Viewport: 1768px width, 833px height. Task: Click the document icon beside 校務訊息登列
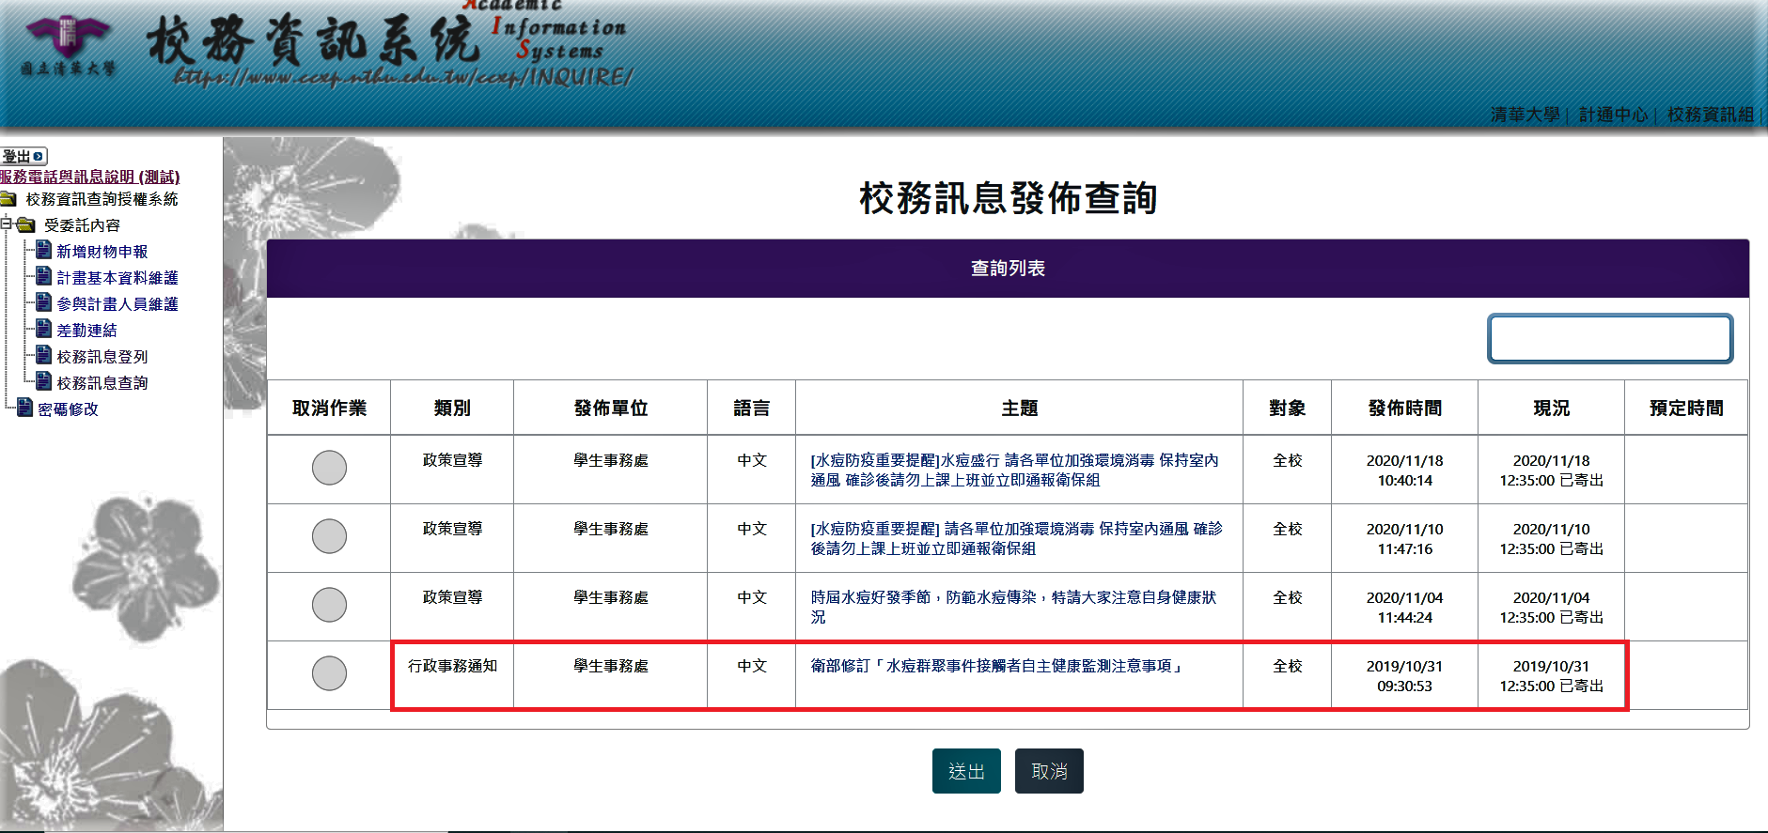click(x=43, y=355)
